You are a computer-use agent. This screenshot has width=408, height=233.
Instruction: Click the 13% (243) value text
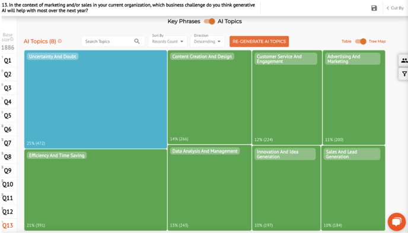coord(179,225)
